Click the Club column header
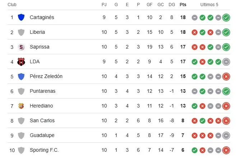The image size is (242, 160). tap(12, 5)
